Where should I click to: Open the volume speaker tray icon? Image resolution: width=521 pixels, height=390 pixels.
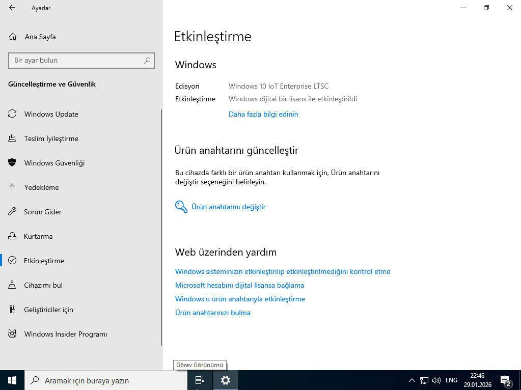point(436,380)
